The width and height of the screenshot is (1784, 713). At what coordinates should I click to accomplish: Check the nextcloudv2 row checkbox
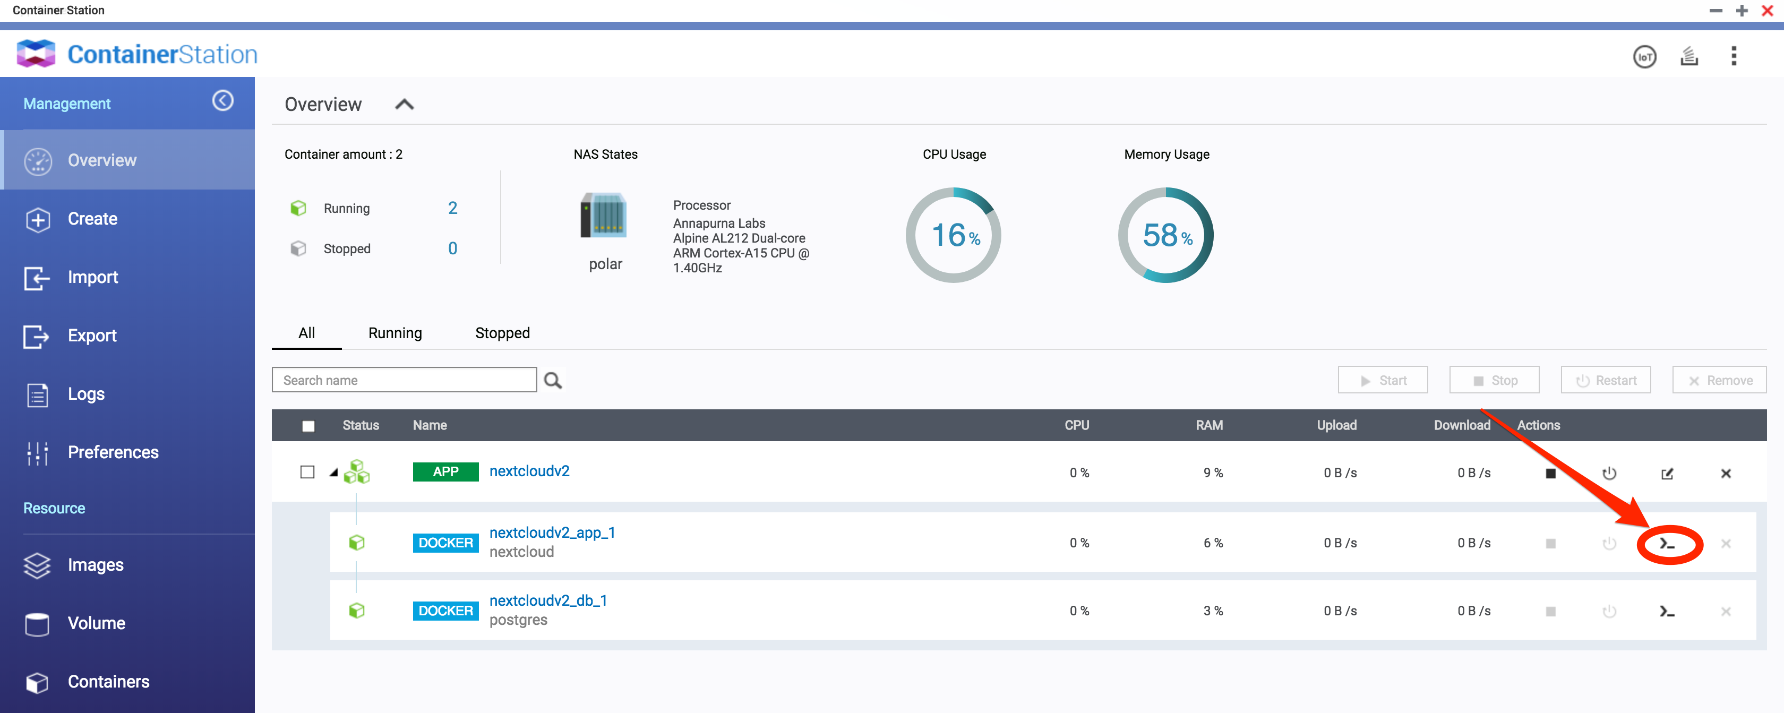[x=307, y=472]
